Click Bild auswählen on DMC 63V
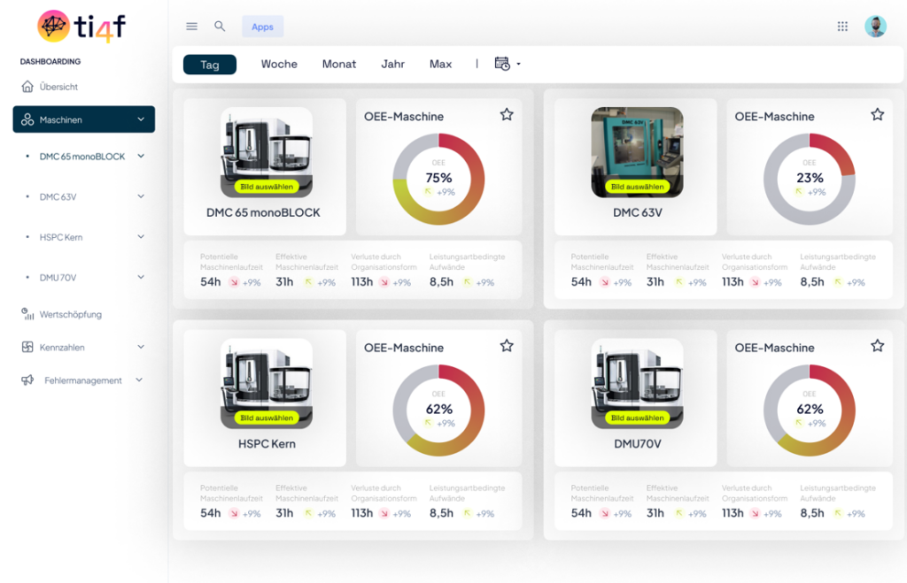 click(638, 187)
